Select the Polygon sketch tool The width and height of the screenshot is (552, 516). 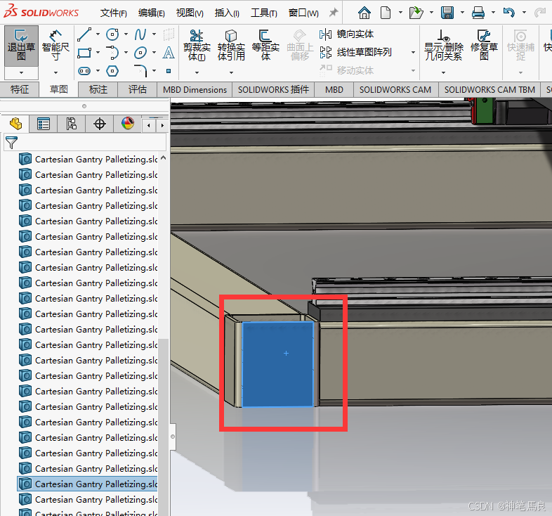(x=112, y=71)
